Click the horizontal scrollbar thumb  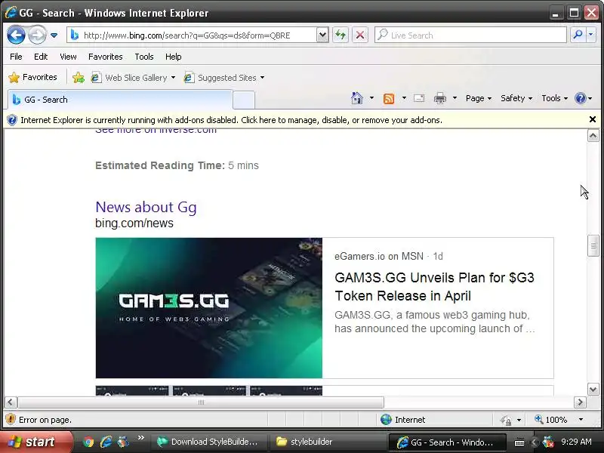click(201, 402)
